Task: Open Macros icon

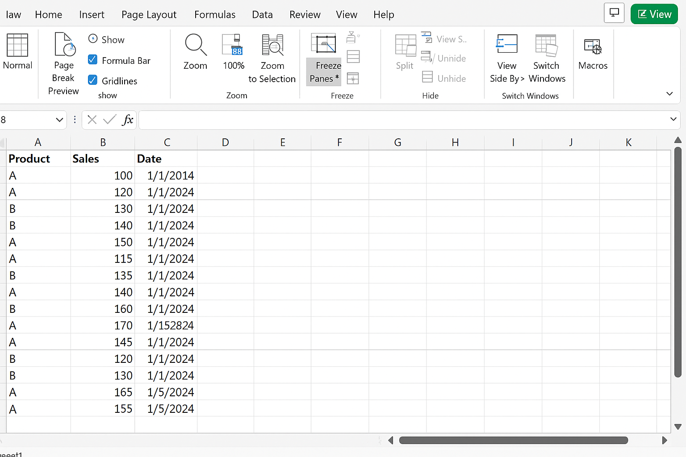Action: [593, 46]
